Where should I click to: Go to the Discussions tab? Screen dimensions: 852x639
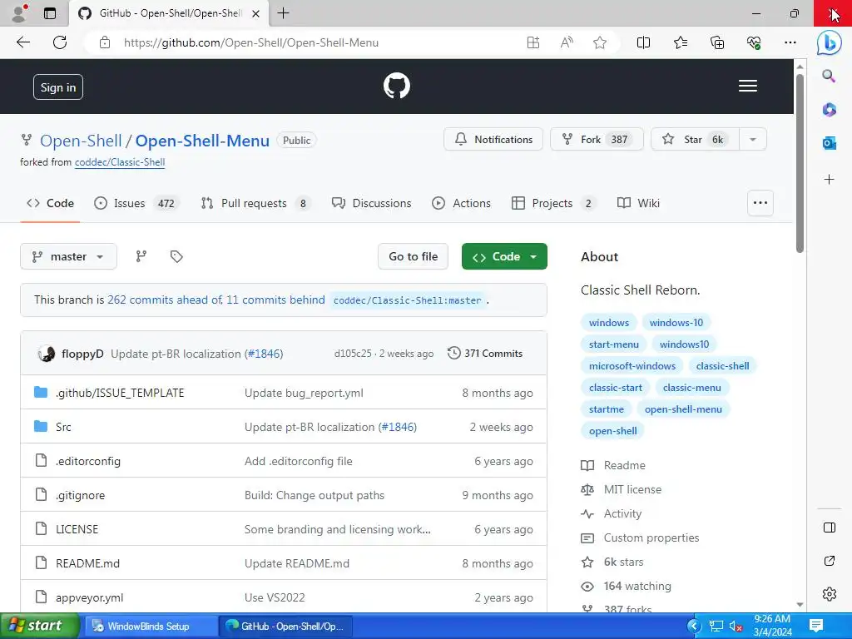[372, 203]
